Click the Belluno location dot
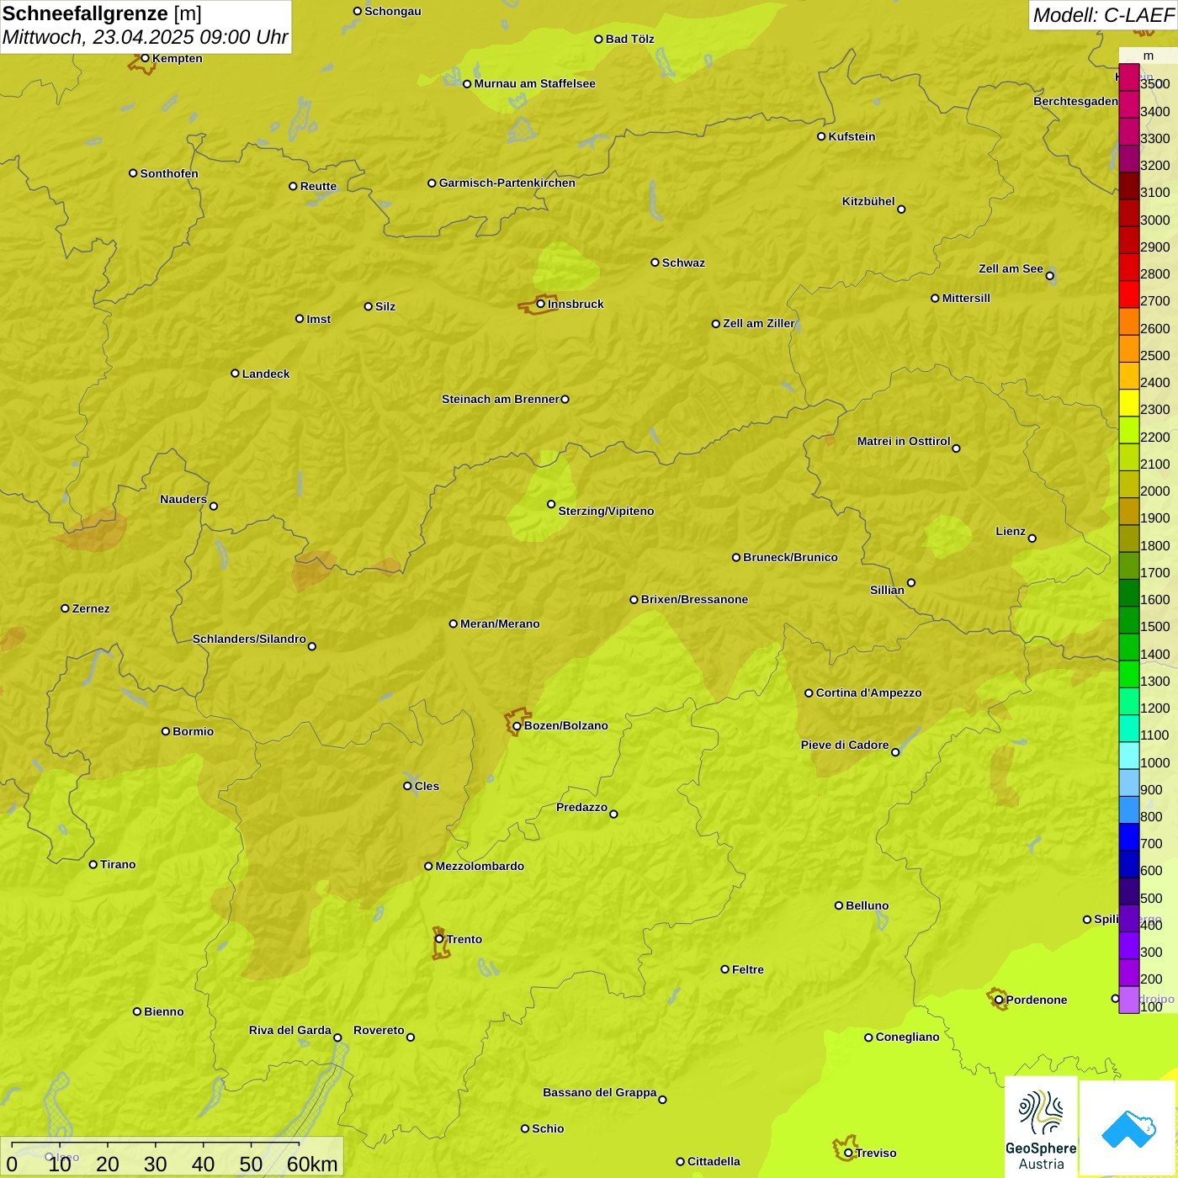 (x=838, y=905)
